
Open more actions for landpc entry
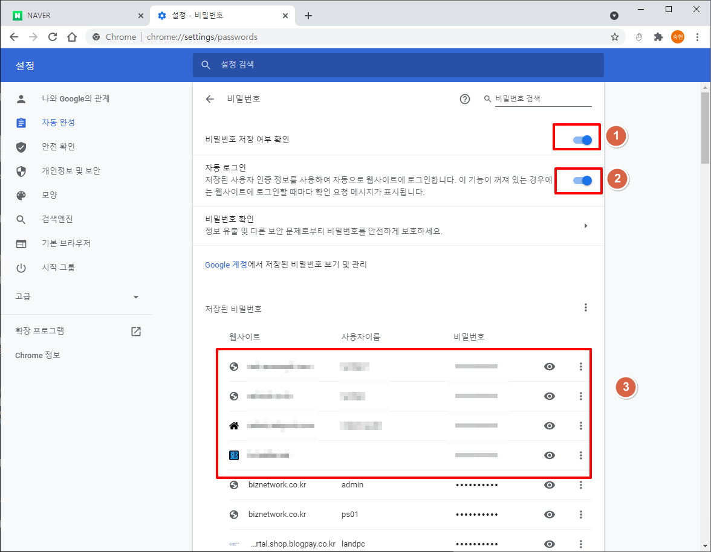pyautogui.click(x=581, y=544)
